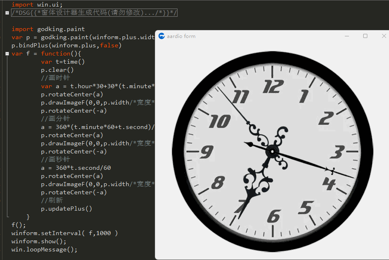Click the number 3 on clock face
The image size is (389, 260).
337,152
